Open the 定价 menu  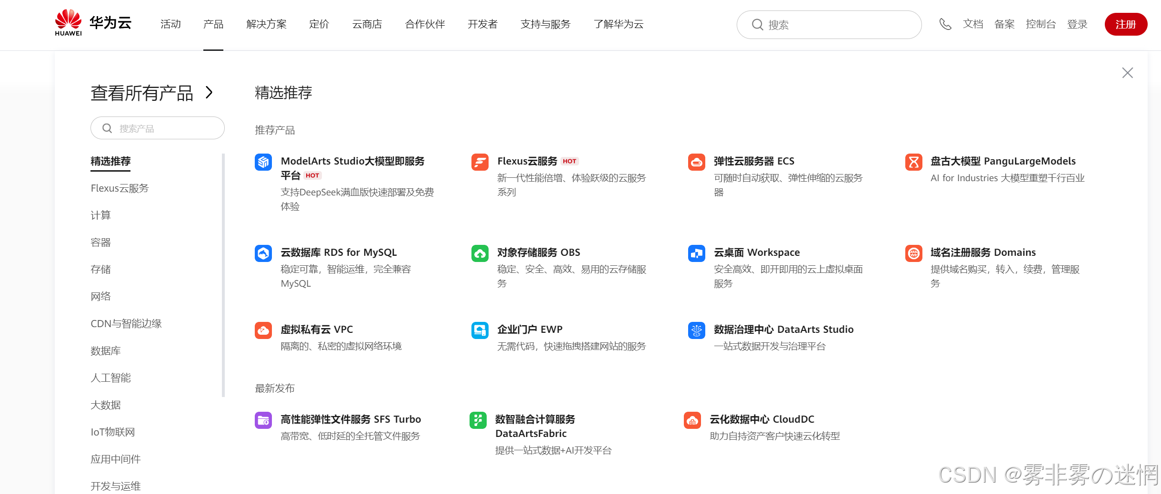click(319, 24)
